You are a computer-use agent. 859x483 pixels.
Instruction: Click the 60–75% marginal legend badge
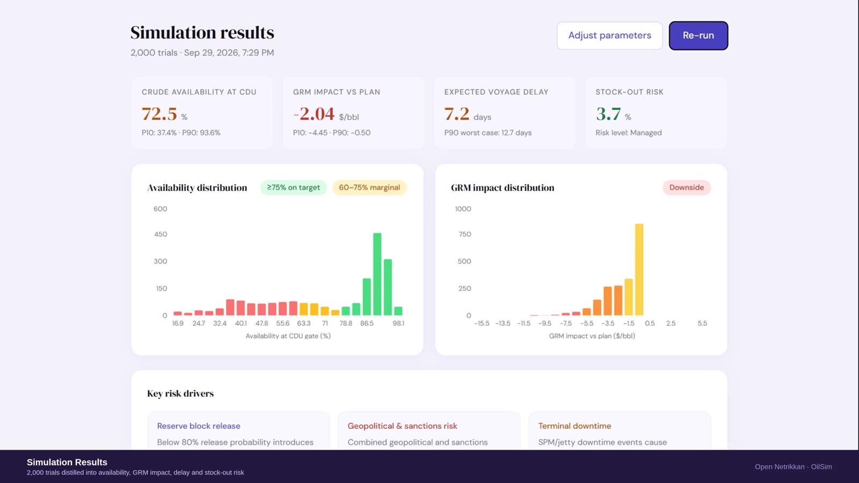pos(369,187)
